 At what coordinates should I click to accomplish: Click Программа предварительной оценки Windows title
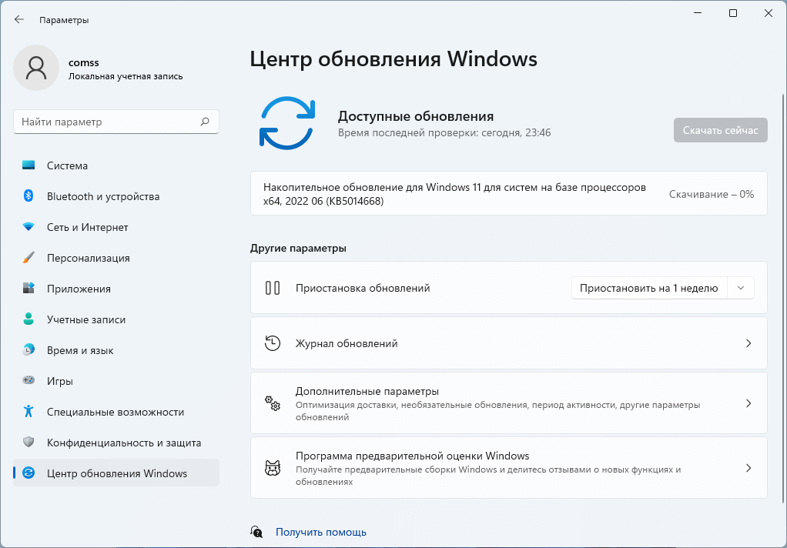click(413, 456)
